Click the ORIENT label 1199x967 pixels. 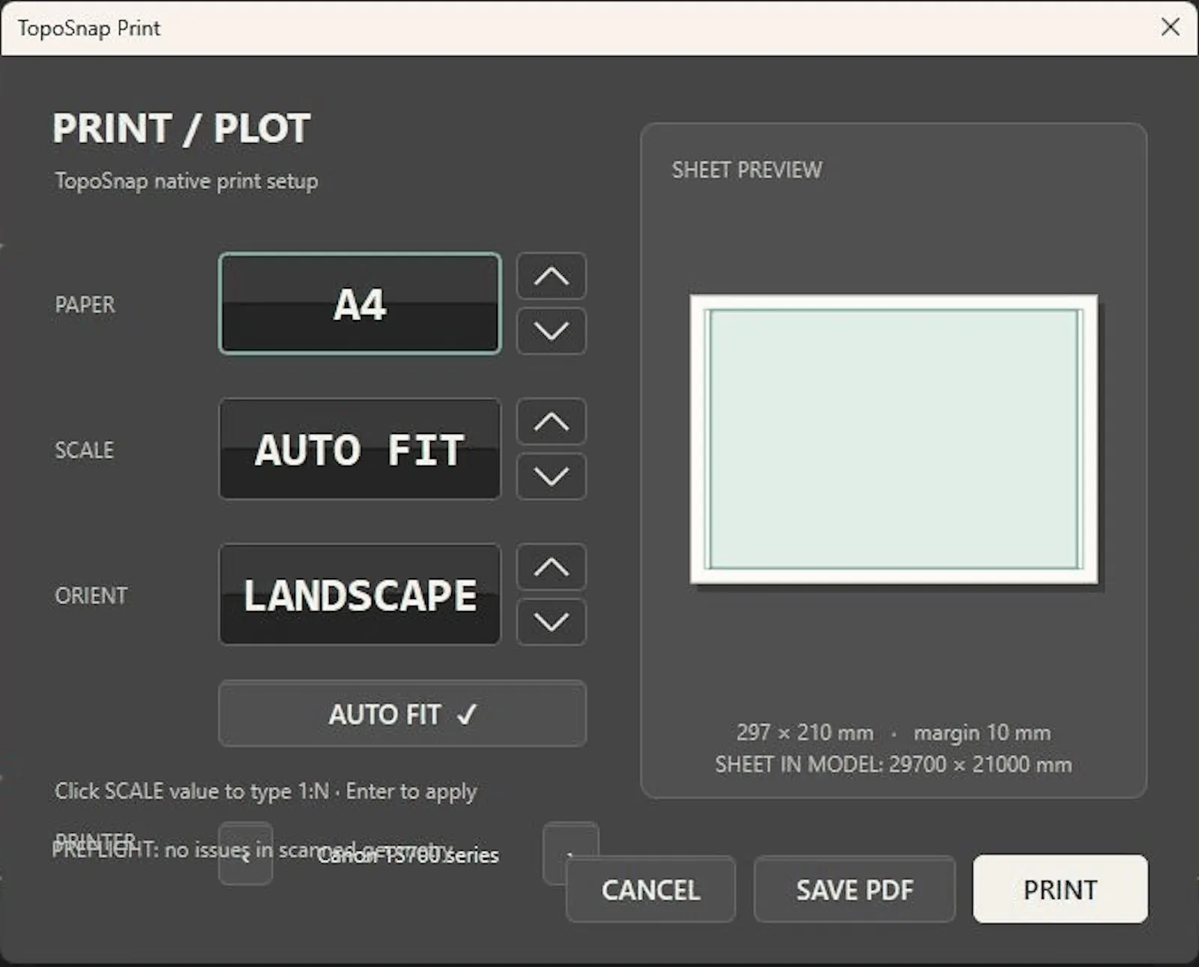tap(91, 595)
